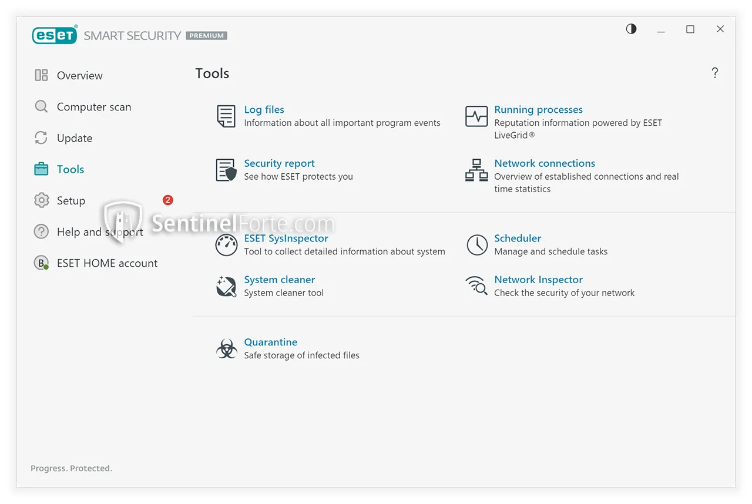This screenshot has height=504, width=752.
Task: Click the ESET Smart Security Premium logo
Action: tap(129, 35)
